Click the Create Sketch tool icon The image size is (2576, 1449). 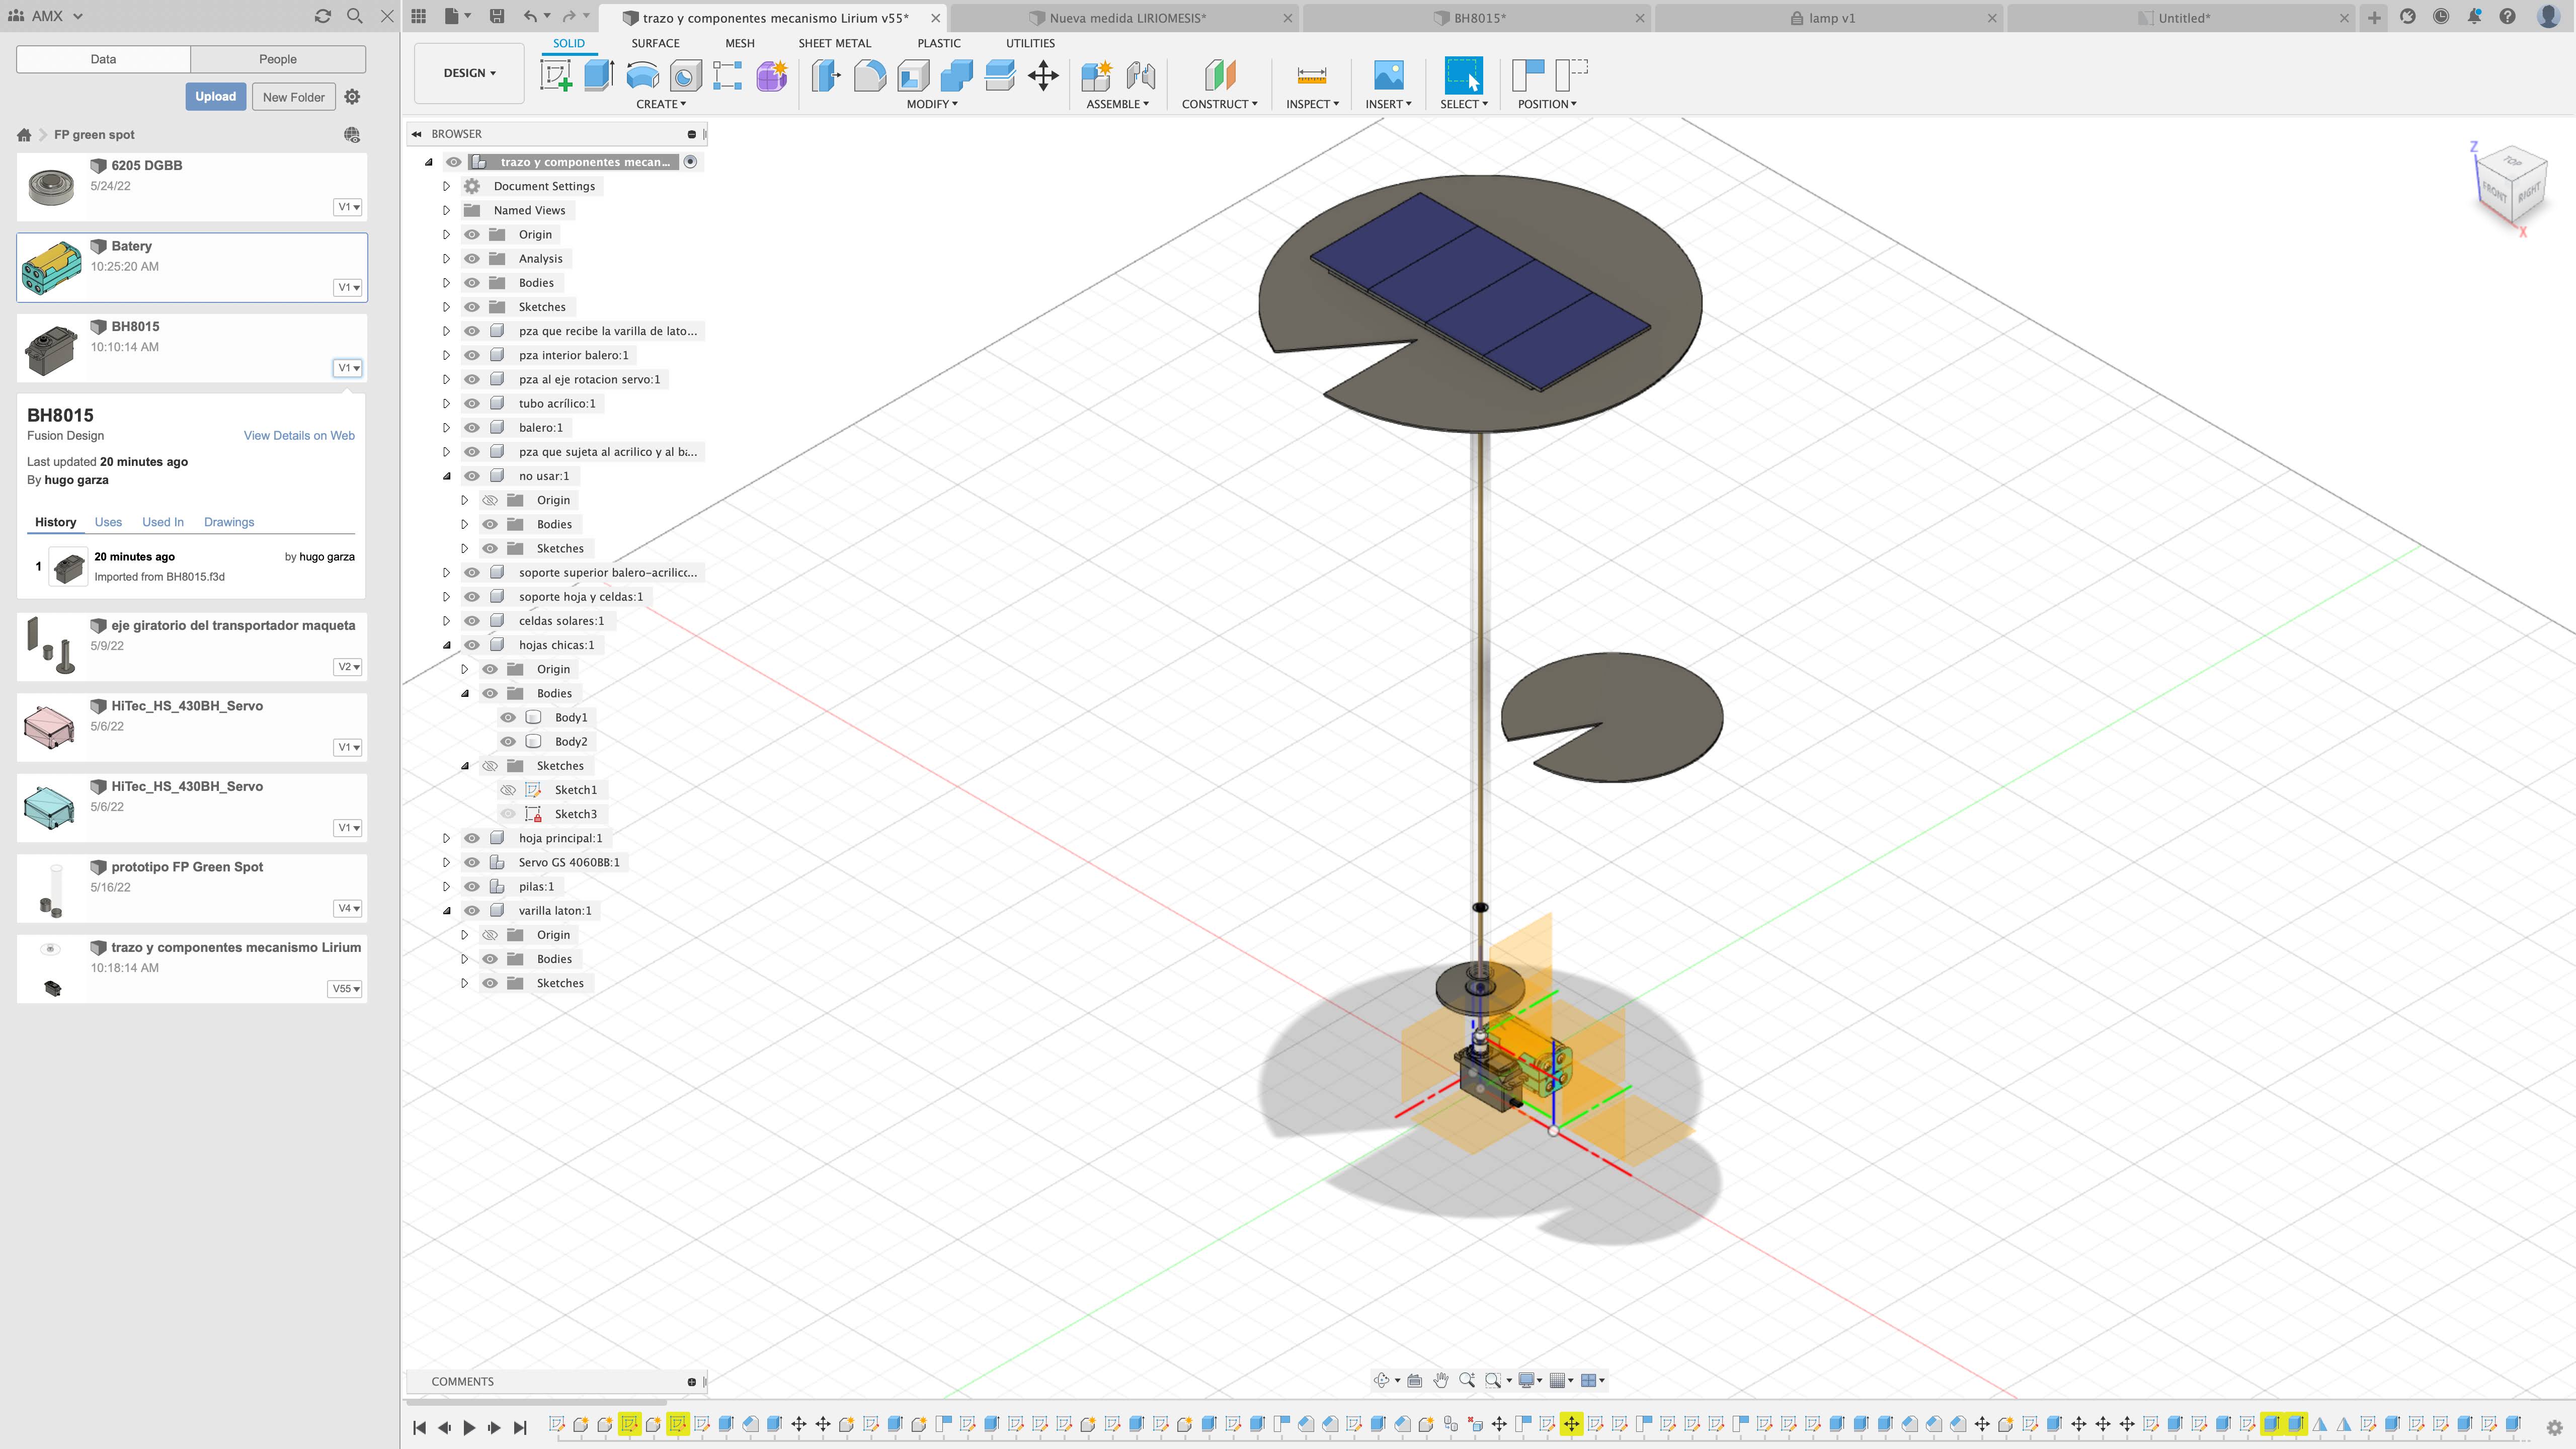point(556,75)
